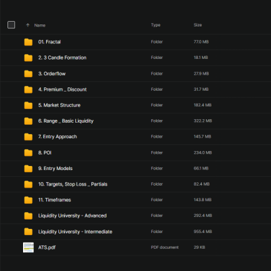The width and height of the screenshot is (271, 271).
Task: Click the 8. POI folder icon
Action: pos(28,152)
